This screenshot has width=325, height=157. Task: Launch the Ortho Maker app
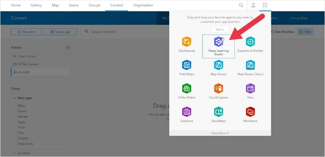tap(186, 91)
